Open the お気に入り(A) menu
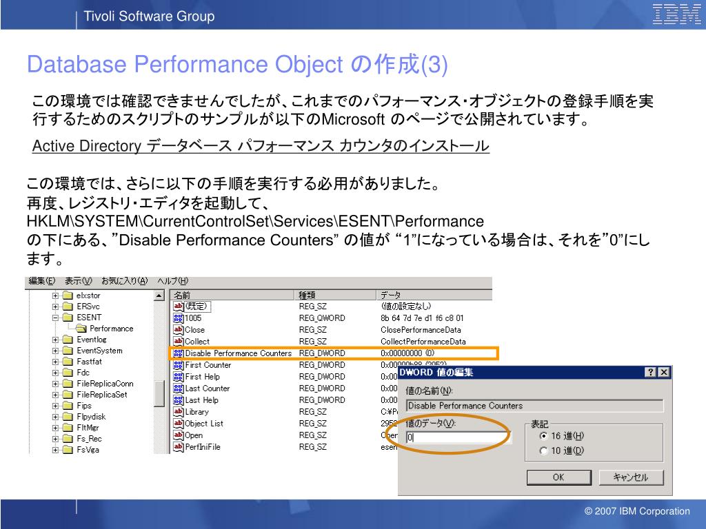The height and width of the screenshot is (529, 706). [x=125, y=281]
